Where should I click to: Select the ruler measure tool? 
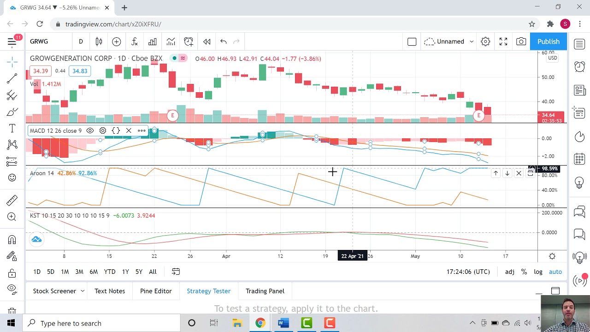tap(12, 200)
